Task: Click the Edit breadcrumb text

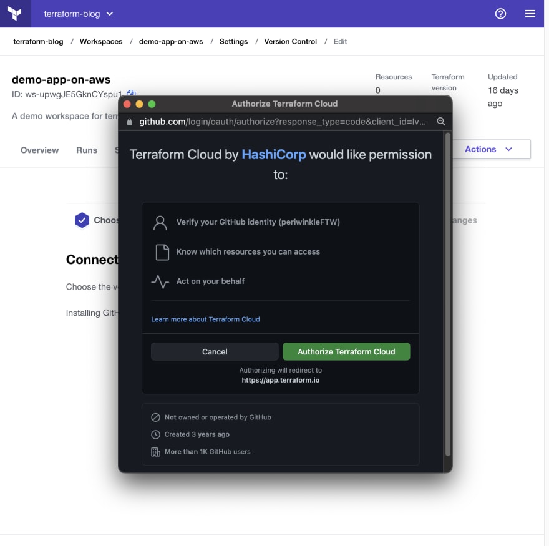Action: pyautogui.click(x=340, y=41)
